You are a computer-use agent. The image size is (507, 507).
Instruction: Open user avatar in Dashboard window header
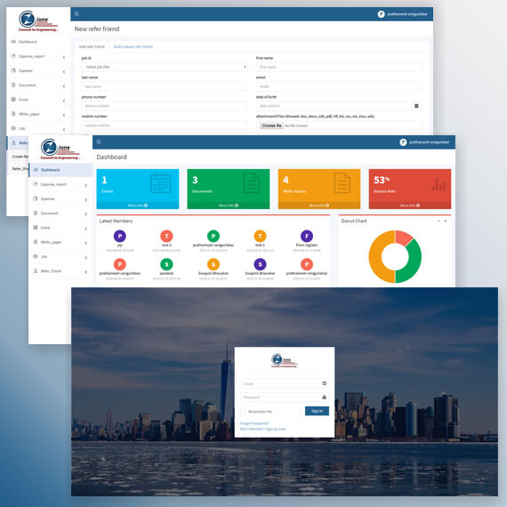pyautogui.click(x=403, y=142)
